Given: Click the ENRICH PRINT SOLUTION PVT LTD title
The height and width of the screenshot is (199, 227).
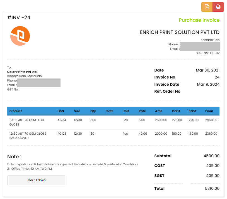Looking at the screenshot, I should coord(180,32).
